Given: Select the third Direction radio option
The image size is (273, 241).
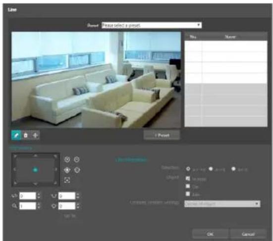Looking at the screenshot, I should pos(233,169).
